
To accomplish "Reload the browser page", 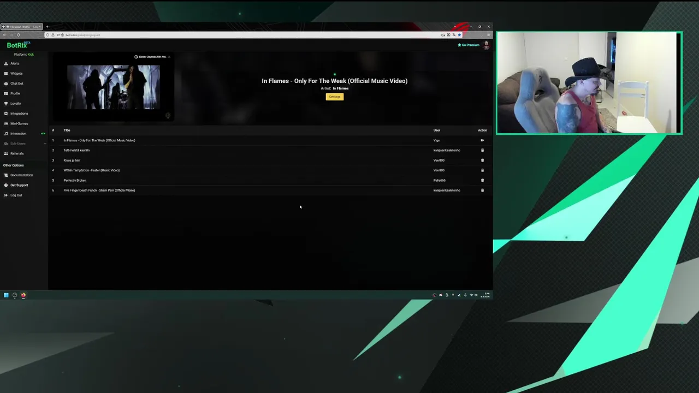I will coord(19,35).
